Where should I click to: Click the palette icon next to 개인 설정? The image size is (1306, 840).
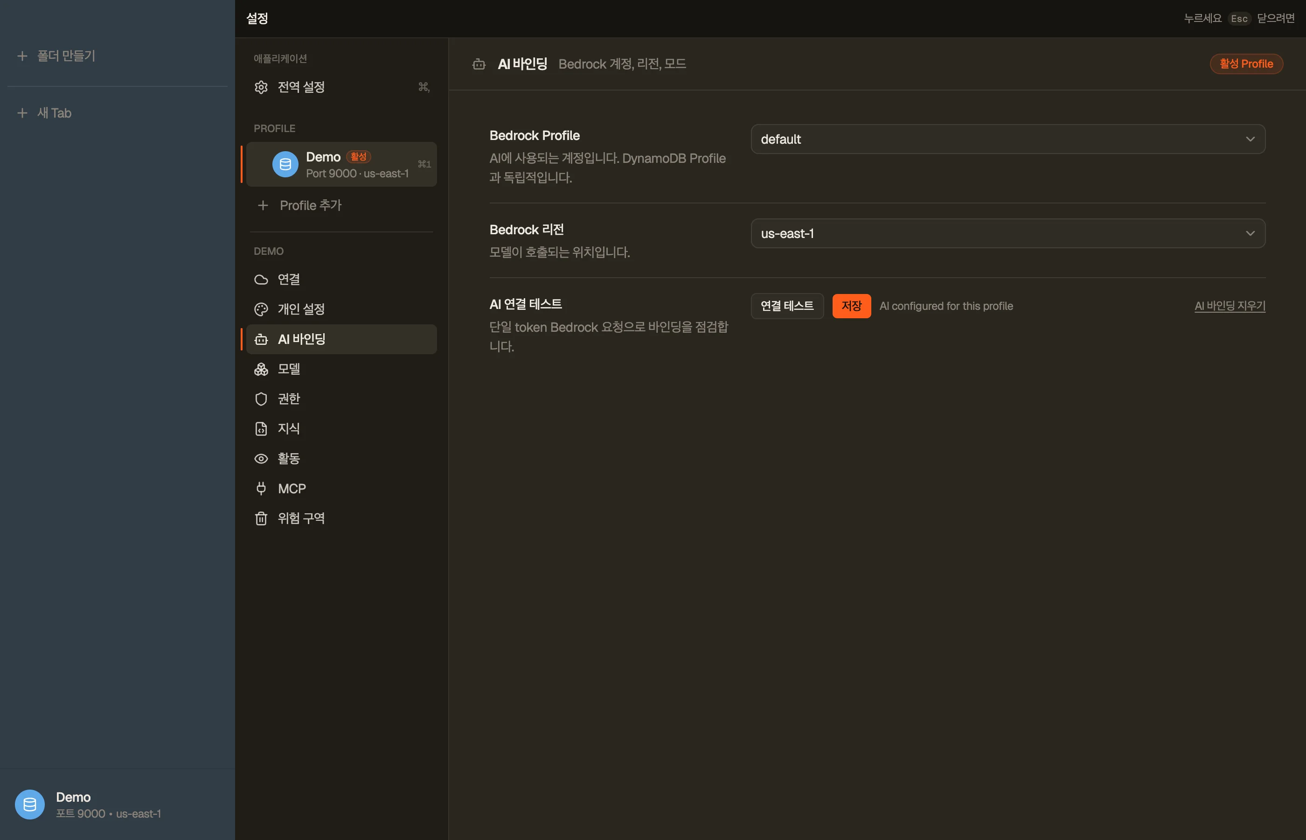(x=261, y=309)
